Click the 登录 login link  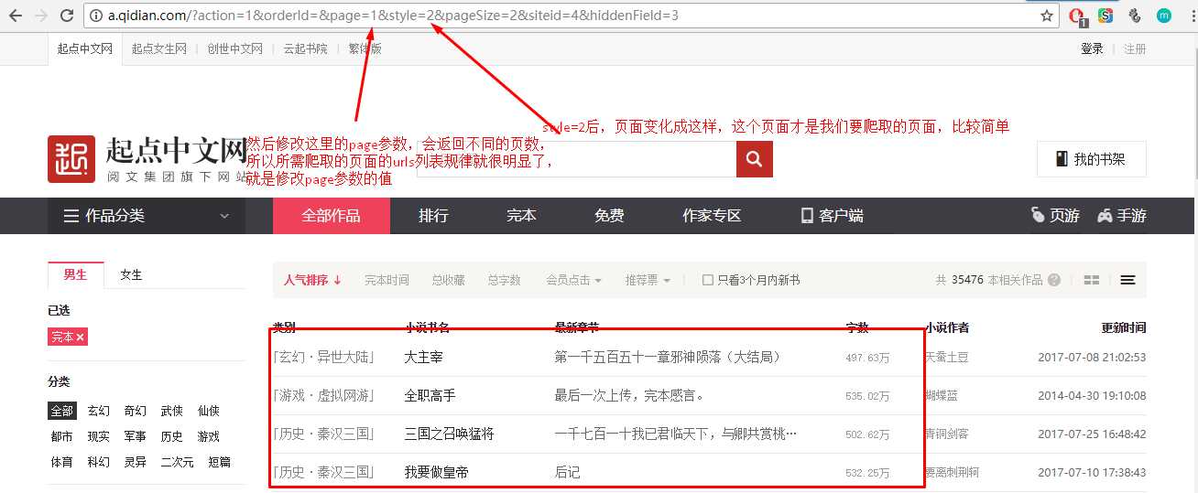pyautogui.click(x=1092, y=48)
